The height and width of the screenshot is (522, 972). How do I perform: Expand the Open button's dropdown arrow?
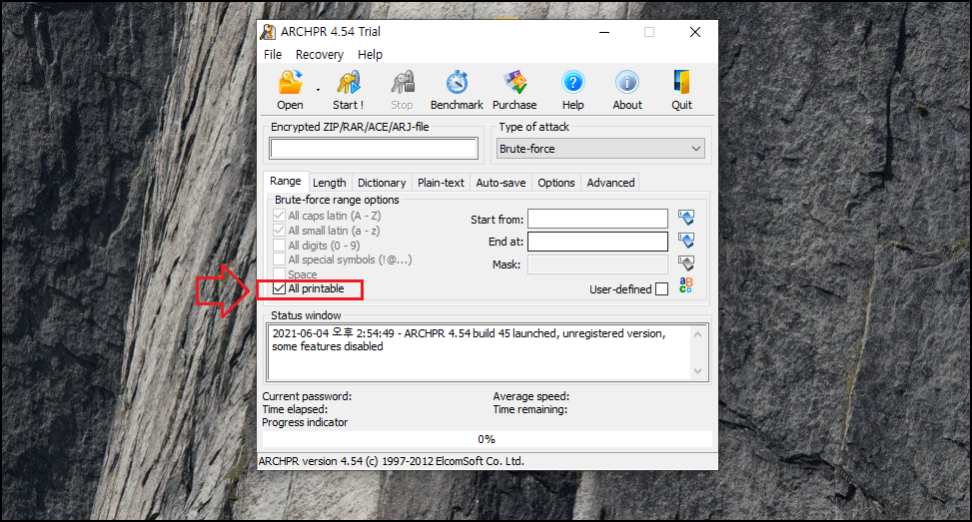click(x=318, y=91)
